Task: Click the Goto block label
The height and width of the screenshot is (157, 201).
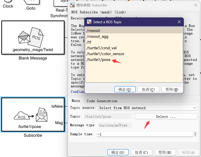Action: click(31, 8)
